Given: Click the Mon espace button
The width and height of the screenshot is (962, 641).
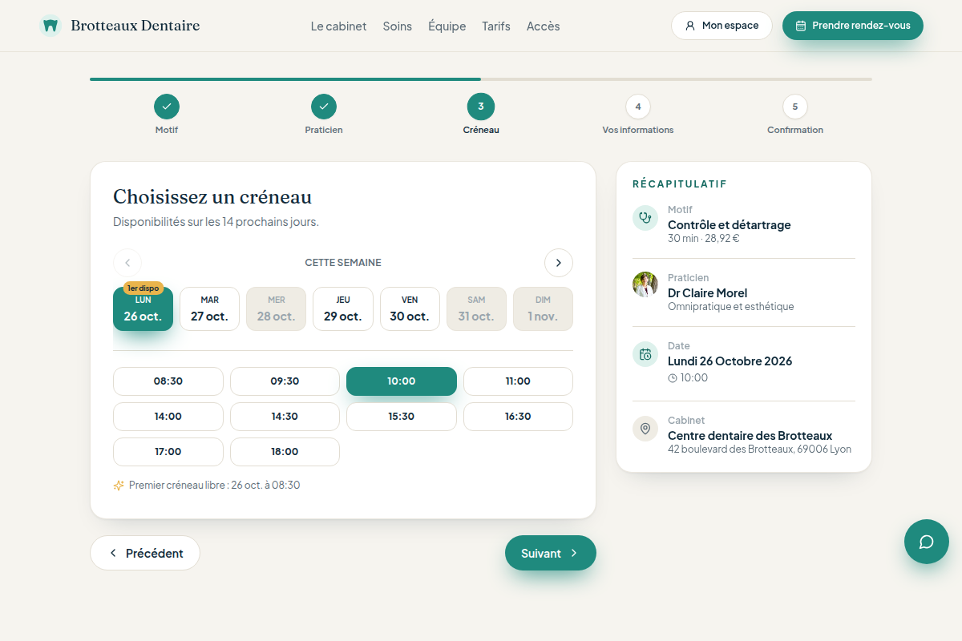Looking at the screenshot, I should (x=721, y=26).
